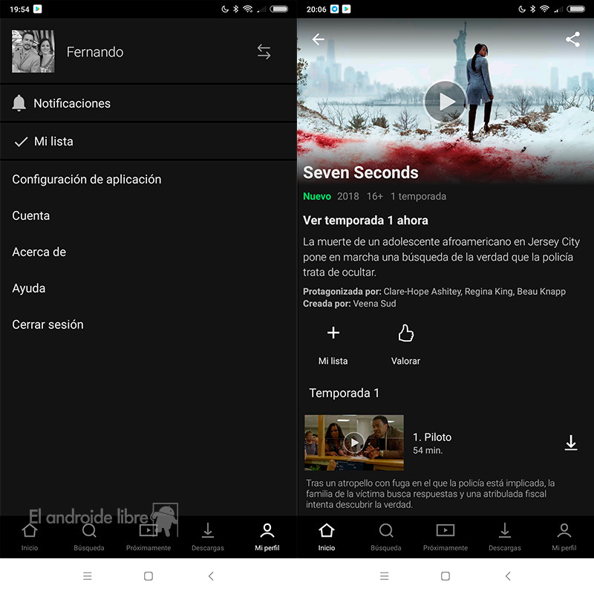Open the Cuenta settings entry
The image size is (594, 594).
click(31, 215)
